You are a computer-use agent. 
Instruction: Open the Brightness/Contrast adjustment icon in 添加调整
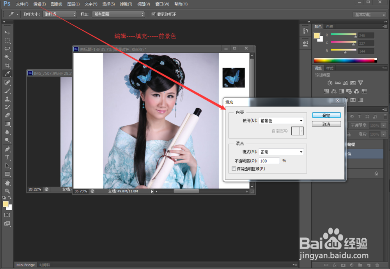(330, 83)
